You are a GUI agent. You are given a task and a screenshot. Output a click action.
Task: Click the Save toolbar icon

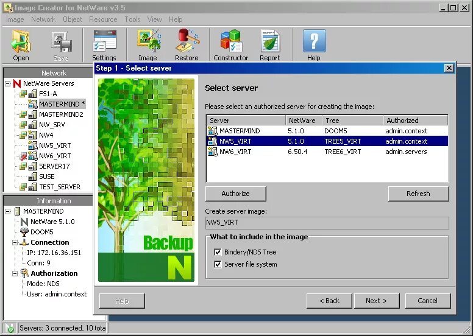(61, 41)
